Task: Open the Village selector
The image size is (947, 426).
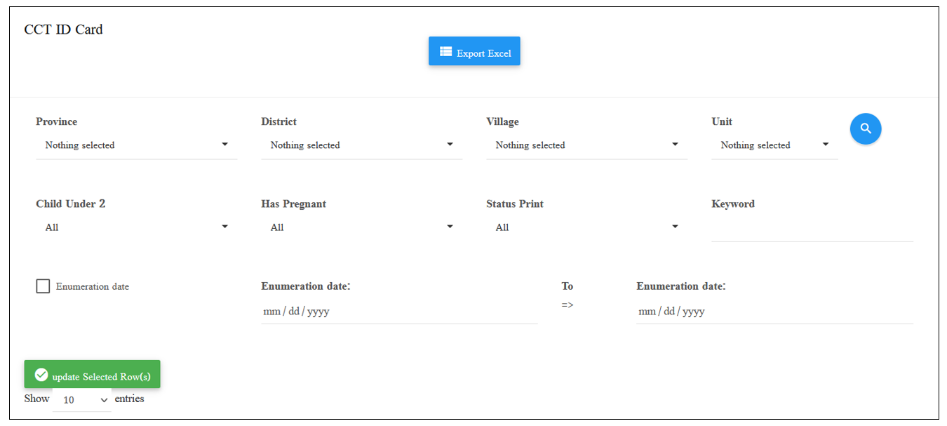Action: (587, 145)
